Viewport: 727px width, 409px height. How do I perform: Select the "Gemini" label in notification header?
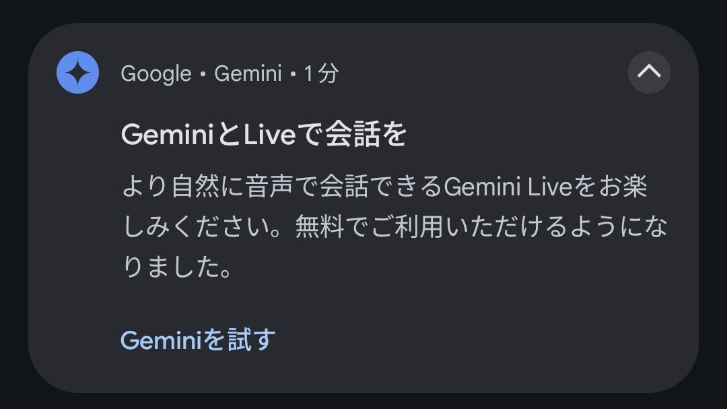pos(248,73)
